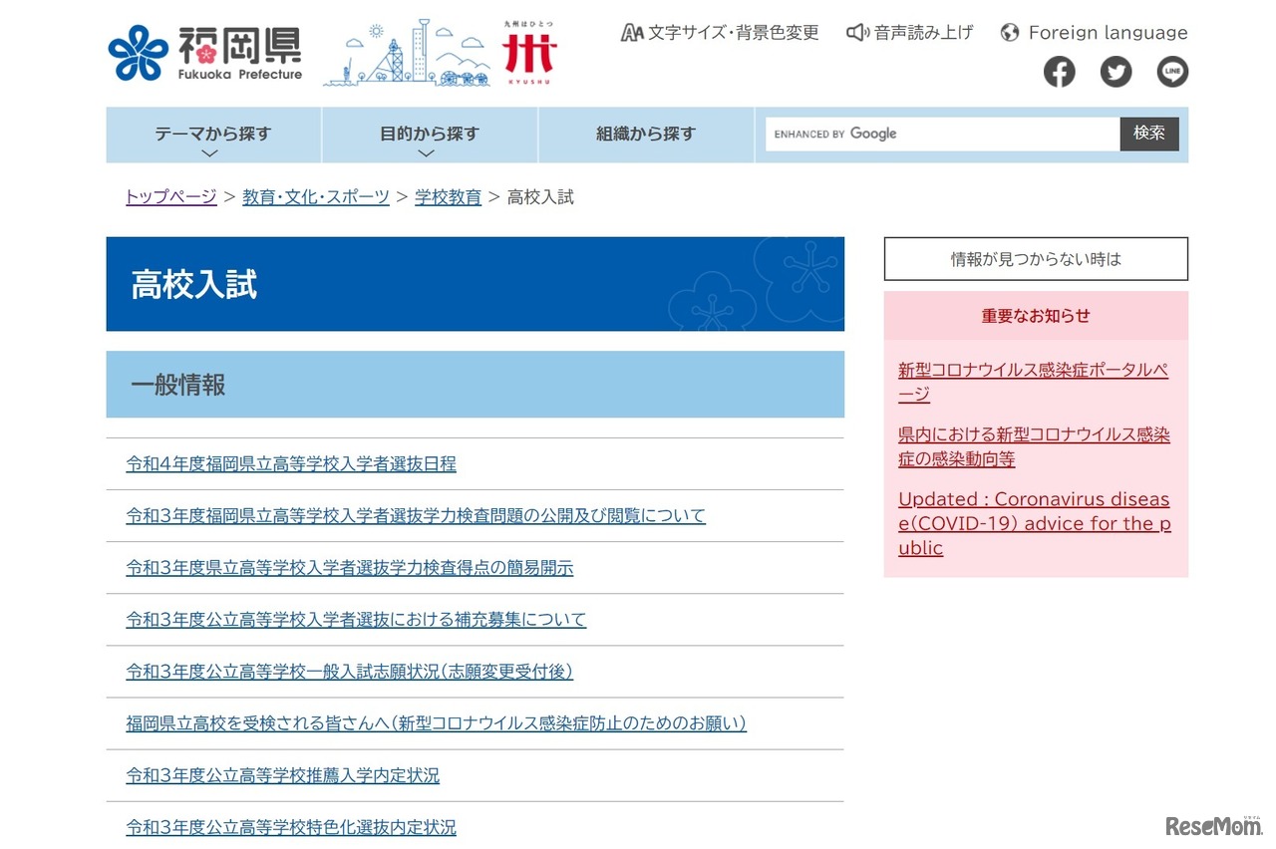Viewport: 1276px width, 849px height.
Task: Click the 九州はひとつ KYUSHU logo
Action: coord(529,50)
